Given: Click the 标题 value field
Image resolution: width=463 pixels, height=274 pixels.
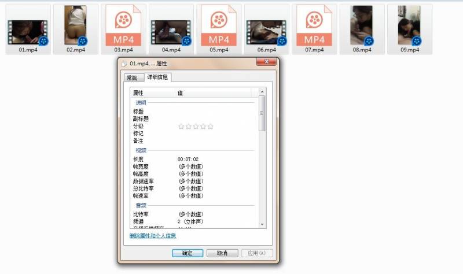Looking at the screenshot, I should click(x=214, y=111).
